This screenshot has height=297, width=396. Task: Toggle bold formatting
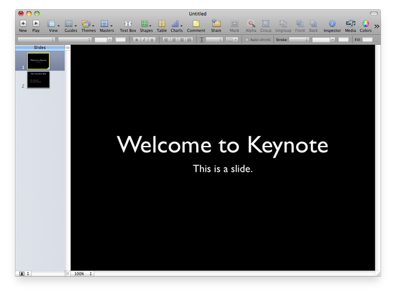point(137,40)
